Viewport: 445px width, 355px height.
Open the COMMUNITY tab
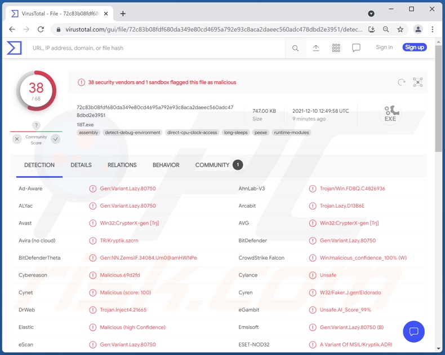pyautogui.click(x=219, y=165)
